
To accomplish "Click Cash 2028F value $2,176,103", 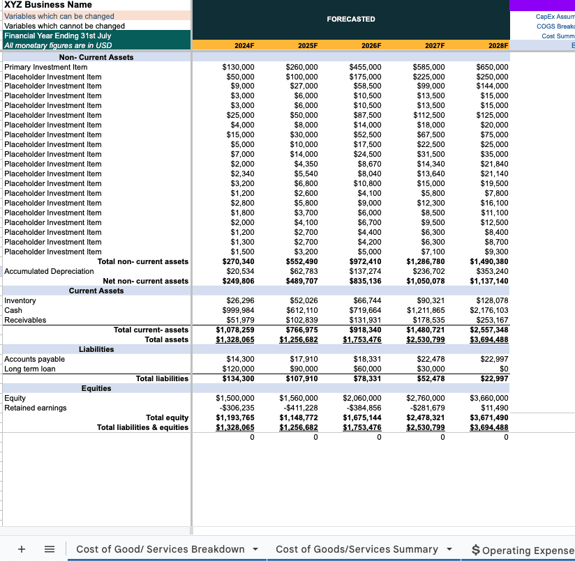I will tap(489, 310).
